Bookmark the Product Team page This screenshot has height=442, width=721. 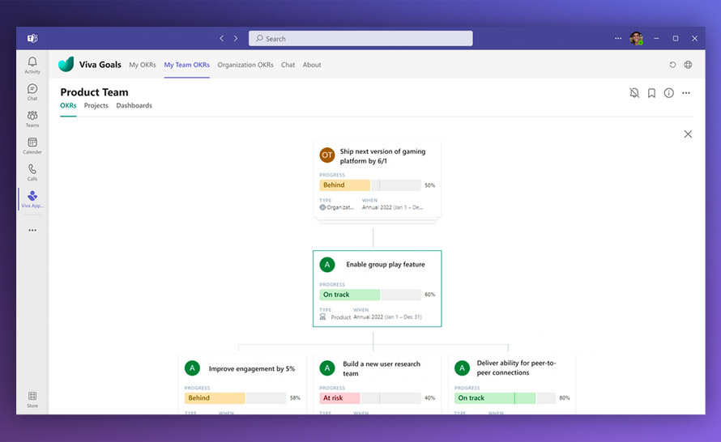coord(651,93)
